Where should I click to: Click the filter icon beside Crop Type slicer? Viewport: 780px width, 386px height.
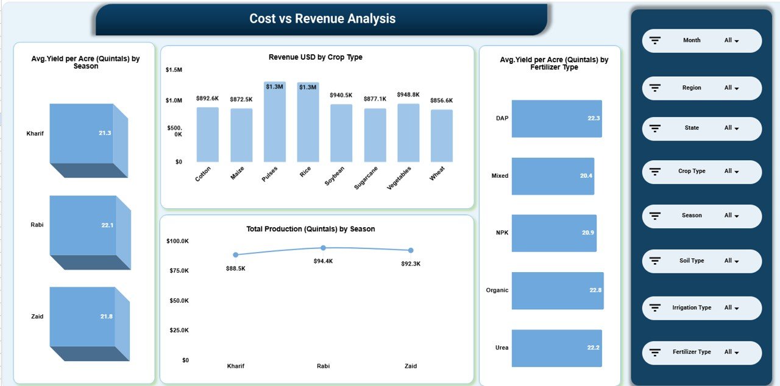[654, 172]
